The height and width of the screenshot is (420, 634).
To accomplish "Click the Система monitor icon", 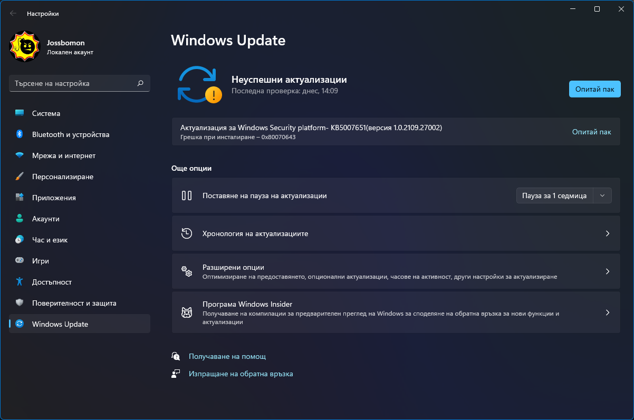I will click(x=20, y=113).
